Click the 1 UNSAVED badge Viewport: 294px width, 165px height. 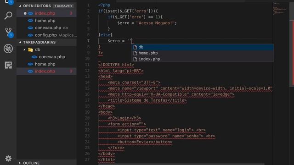63,6
